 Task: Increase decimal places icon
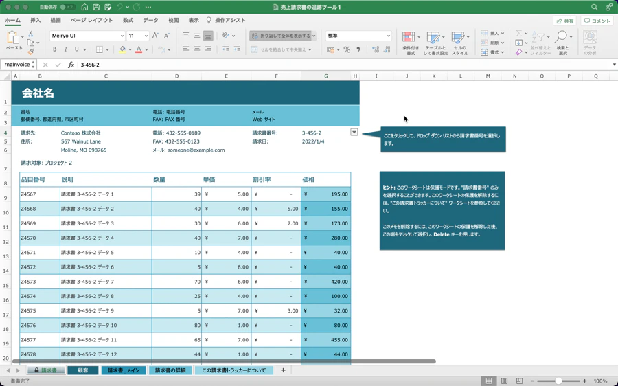click(376, 49)
